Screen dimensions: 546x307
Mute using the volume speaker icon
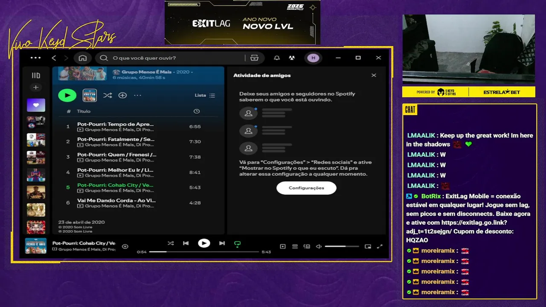(319, 246)
